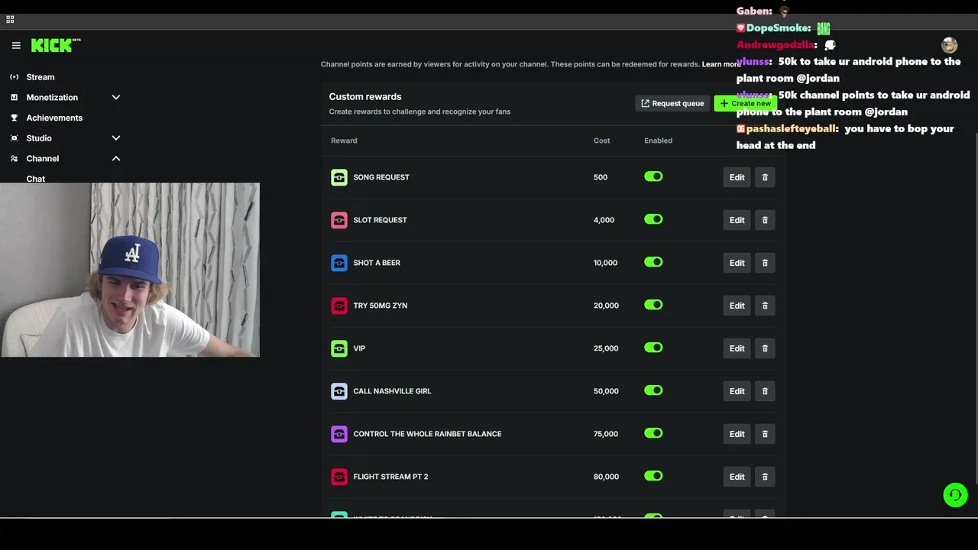978x550 pixels.
Task: Delete the CONTROL THE WHOLE RAINBET BALANCE reward
Action: click(765, 434)
